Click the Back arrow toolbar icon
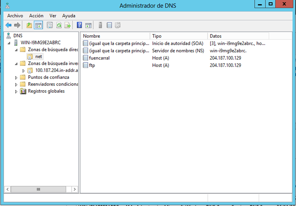Image resolution: width=296 pixels, height=206 pixels. pos(8,25)
